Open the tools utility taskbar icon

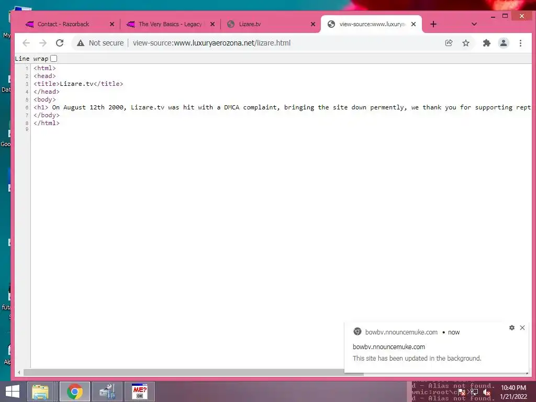pyautogui.click(x=107, y=392)
